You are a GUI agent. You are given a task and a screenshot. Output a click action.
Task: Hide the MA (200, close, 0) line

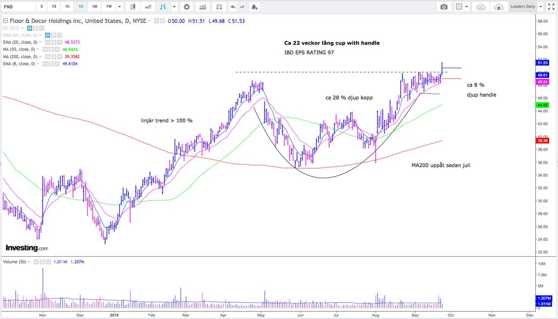(x=47, y=57)
